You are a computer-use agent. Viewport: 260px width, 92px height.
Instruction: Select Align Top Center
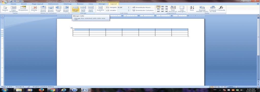coord(162,7)
